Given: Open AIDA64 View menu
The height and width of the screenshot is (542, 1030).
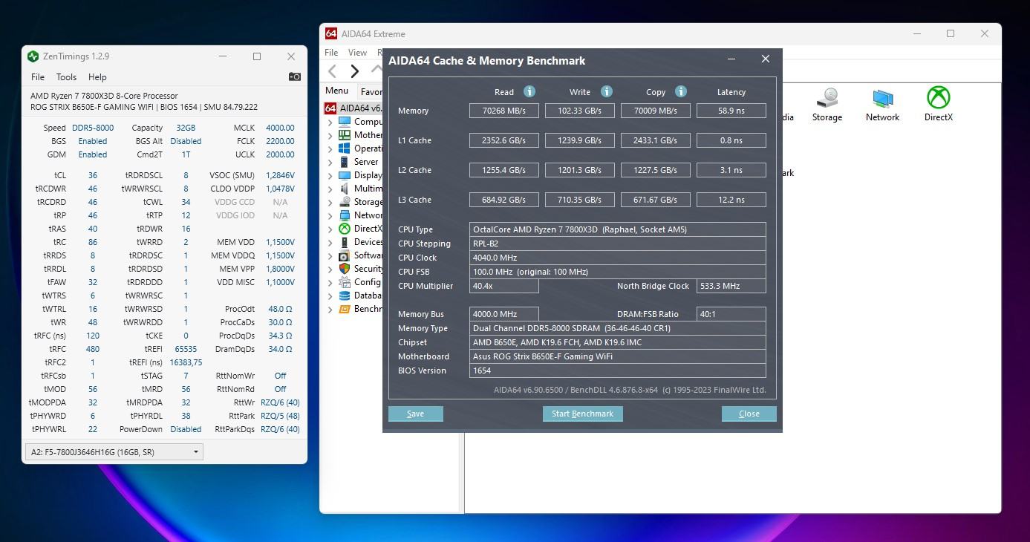Looking at the screenshot, I should pos(357,53).
